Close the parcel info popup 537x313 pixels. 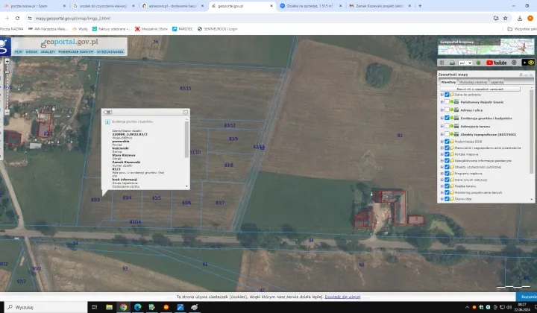[x=185, y=112]
